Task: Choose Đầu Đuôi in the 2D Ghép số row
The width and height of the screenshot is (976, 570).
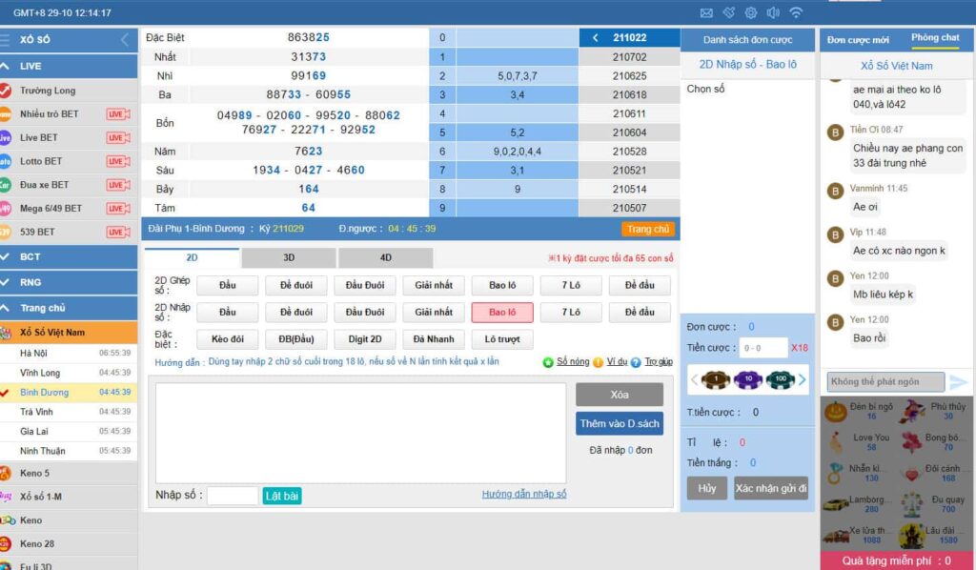Action: point(365,285)
